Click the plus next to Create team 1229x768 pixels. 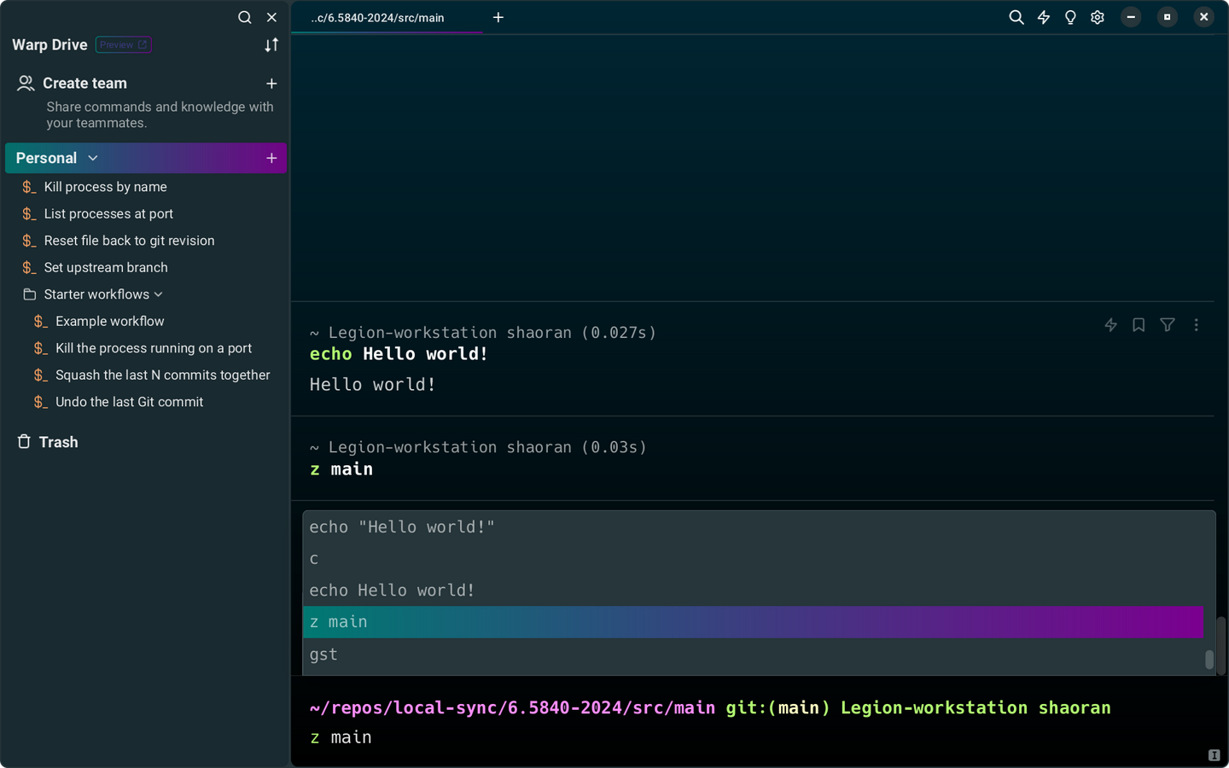[x=271, y=84]
